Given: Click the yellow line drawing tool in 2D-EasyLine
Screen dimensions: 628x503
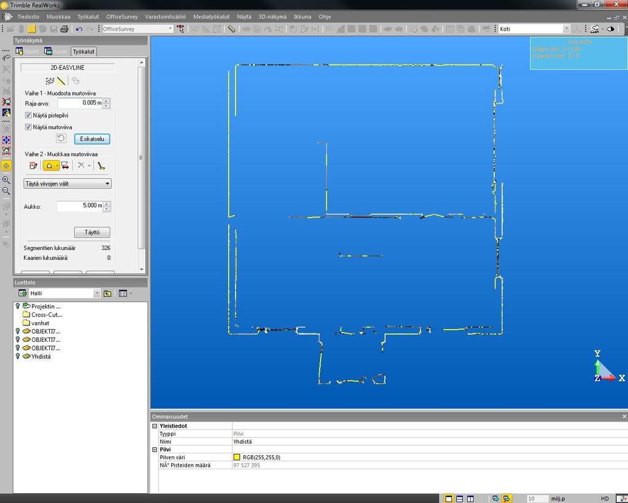Looking at the screenshot, I should coord(61,81).
